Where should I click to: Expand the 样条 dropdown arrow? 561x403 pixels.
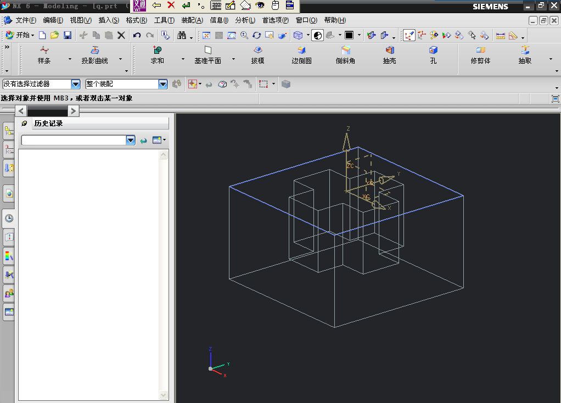pyautogui.click(x=70, y=59)
